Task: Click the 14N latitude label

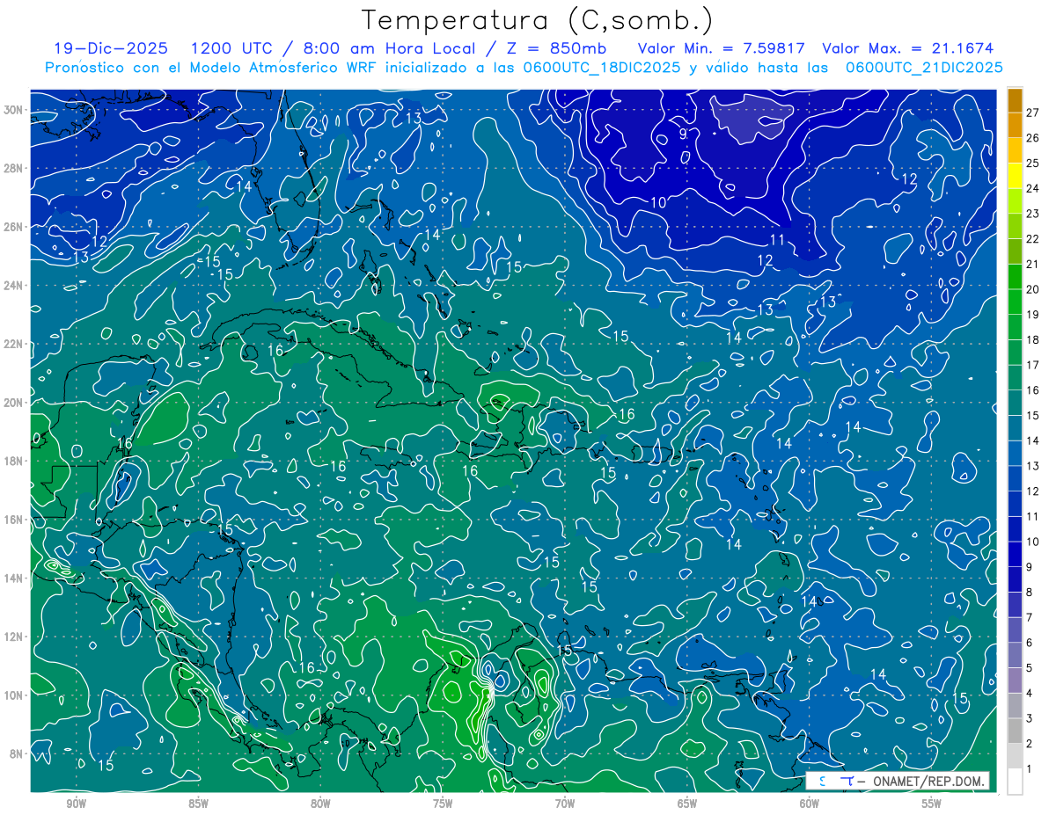Action: (13, 578)
